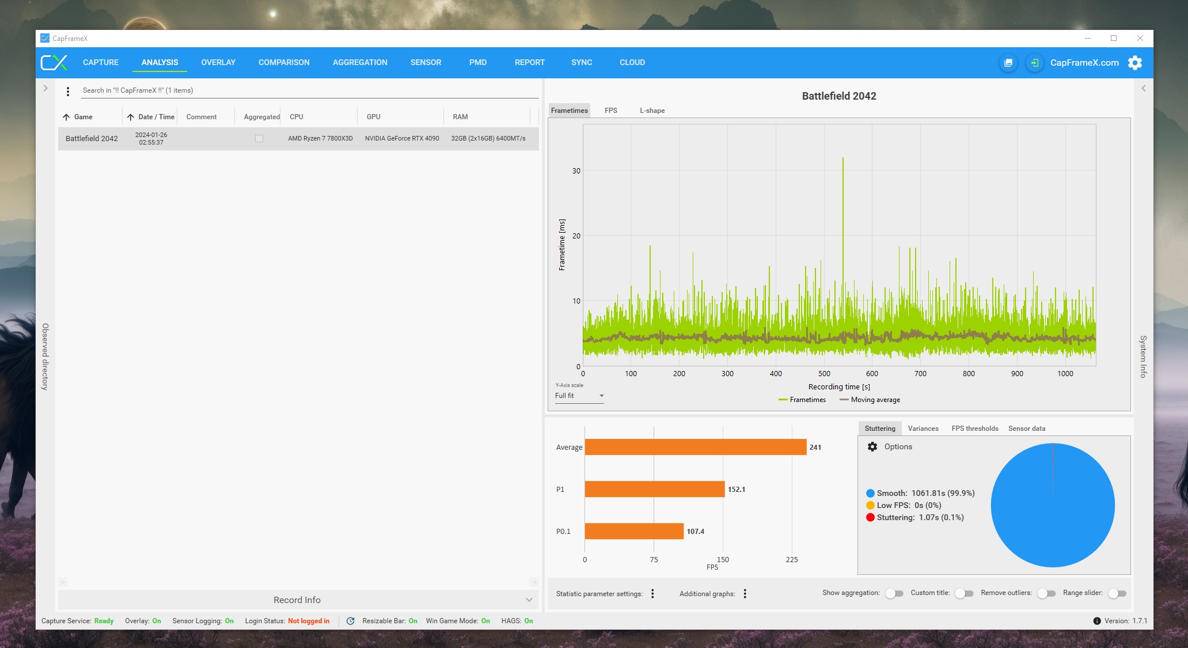Click the P1 FPS bar

655,489
